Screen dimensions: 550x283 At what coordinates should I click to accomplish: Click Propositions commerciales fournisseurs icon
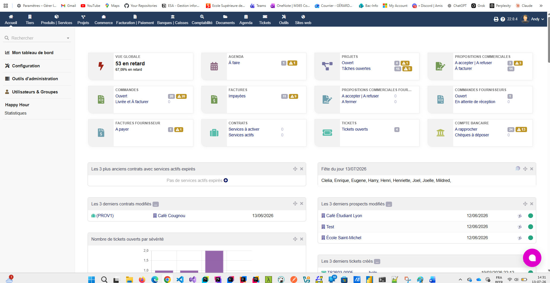point(327,99)
